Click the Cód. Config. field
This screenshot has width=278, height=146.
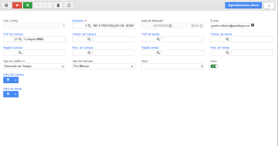click(x=34, y=26)
